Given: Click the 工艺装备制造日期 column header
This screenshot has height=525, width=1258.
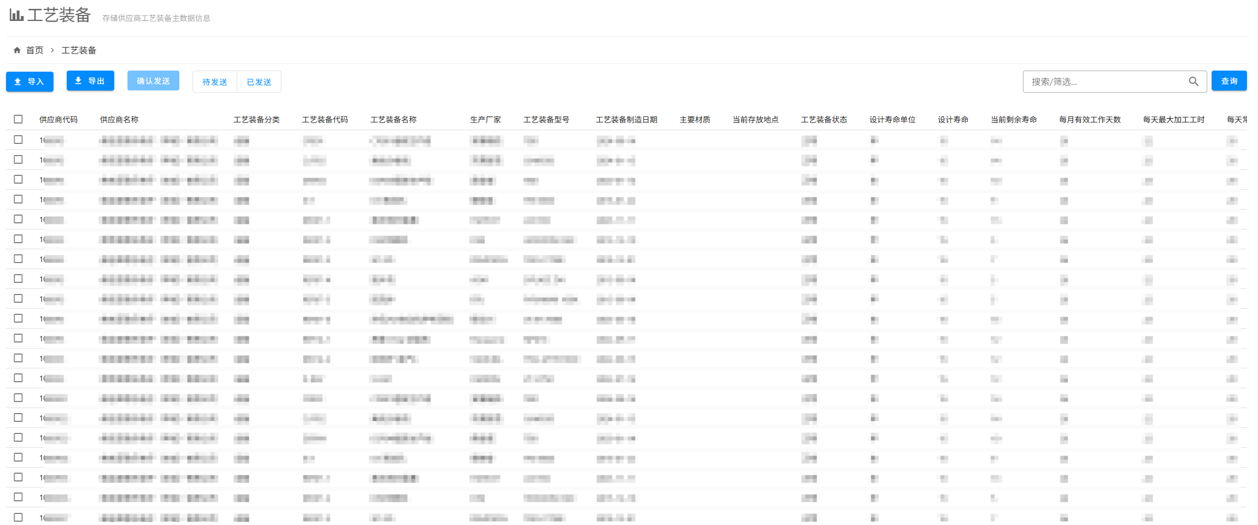Looking at the screenshot, I should pyautogui.click(x=626, y=120).
